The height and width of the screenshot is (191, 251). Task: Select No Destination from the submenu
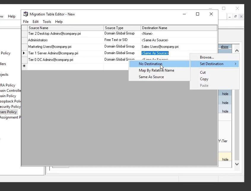(x=150, y=64)
